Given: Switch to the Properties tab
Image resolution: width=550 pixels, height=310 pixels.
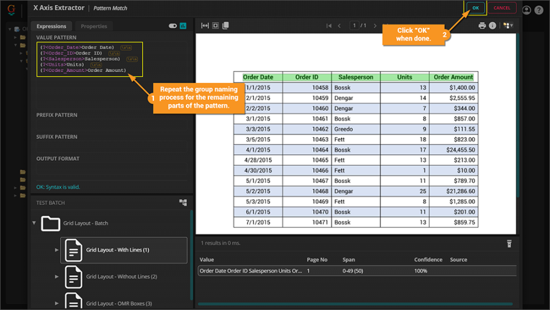Looking at the screenshot, I should [94, 26].
